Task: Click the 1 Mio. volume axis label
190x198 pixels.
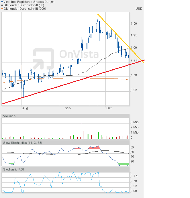Action: pos(135,132)
